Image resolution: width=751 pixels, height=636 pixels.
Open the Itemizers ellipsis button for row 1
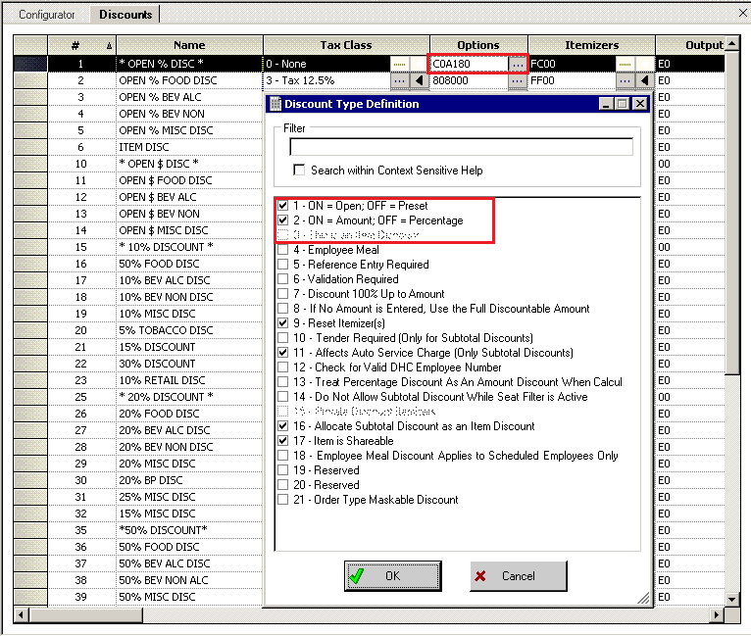coord(626,64)
